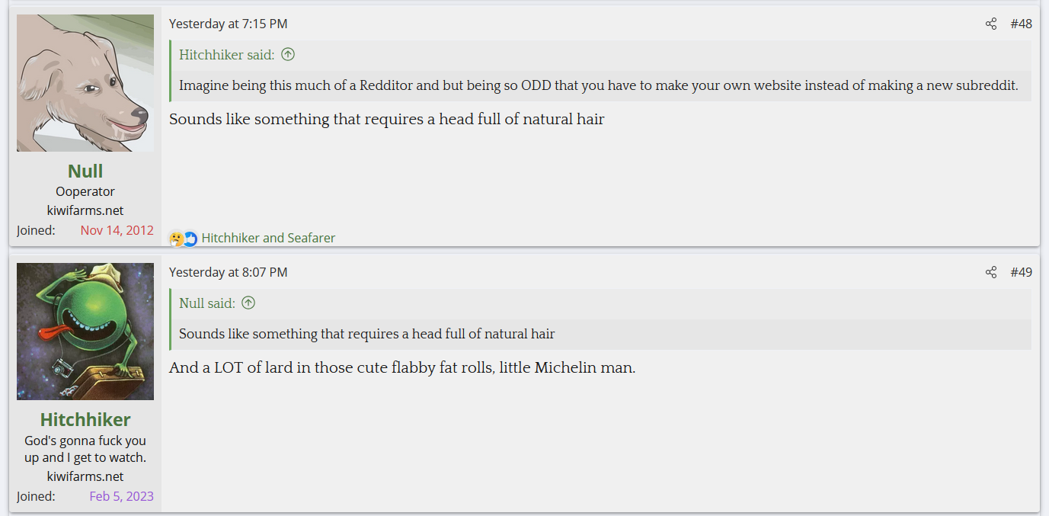1049x516 pixels.
Task: Open Hitchhiker's green alien avatar
Action: tap(85, 332)
